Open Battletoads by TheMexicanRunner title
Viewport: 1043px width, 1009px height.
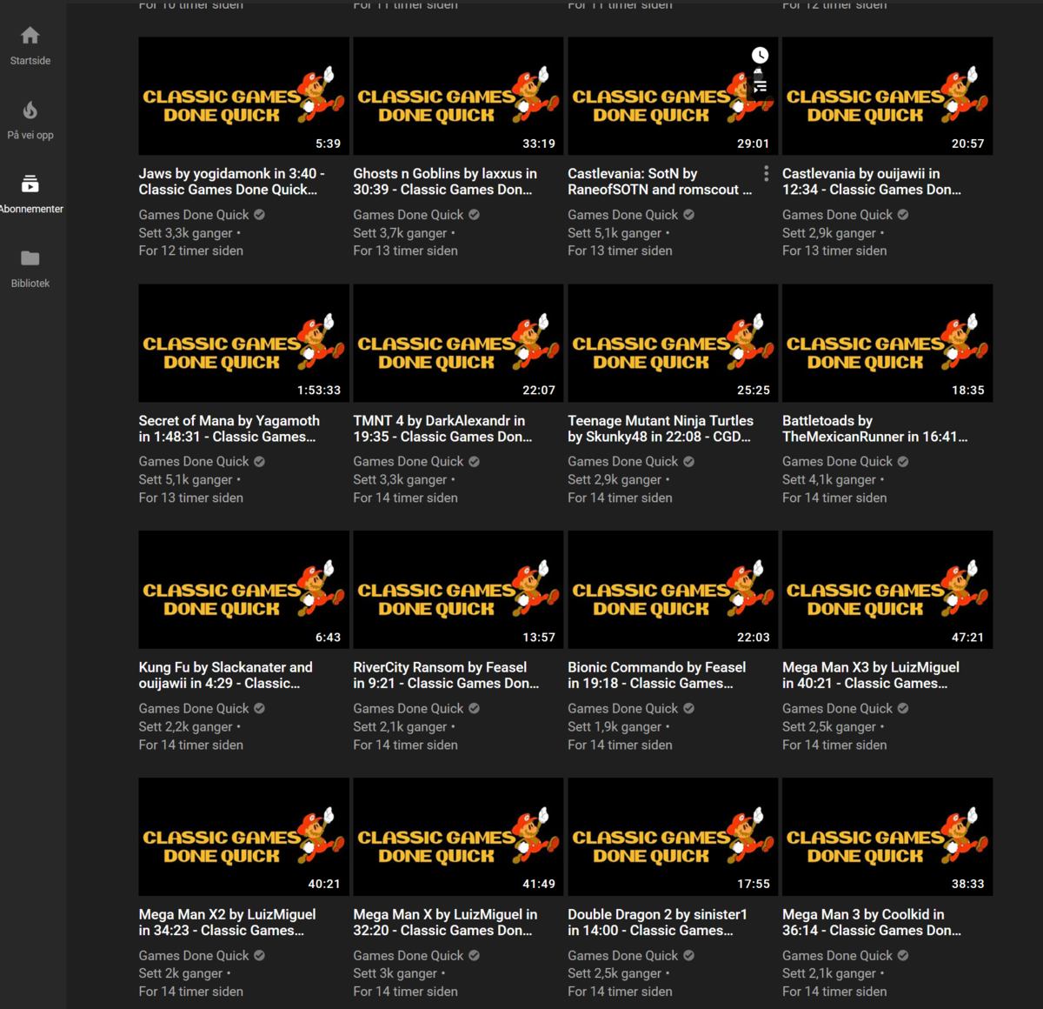pos(875,429)
